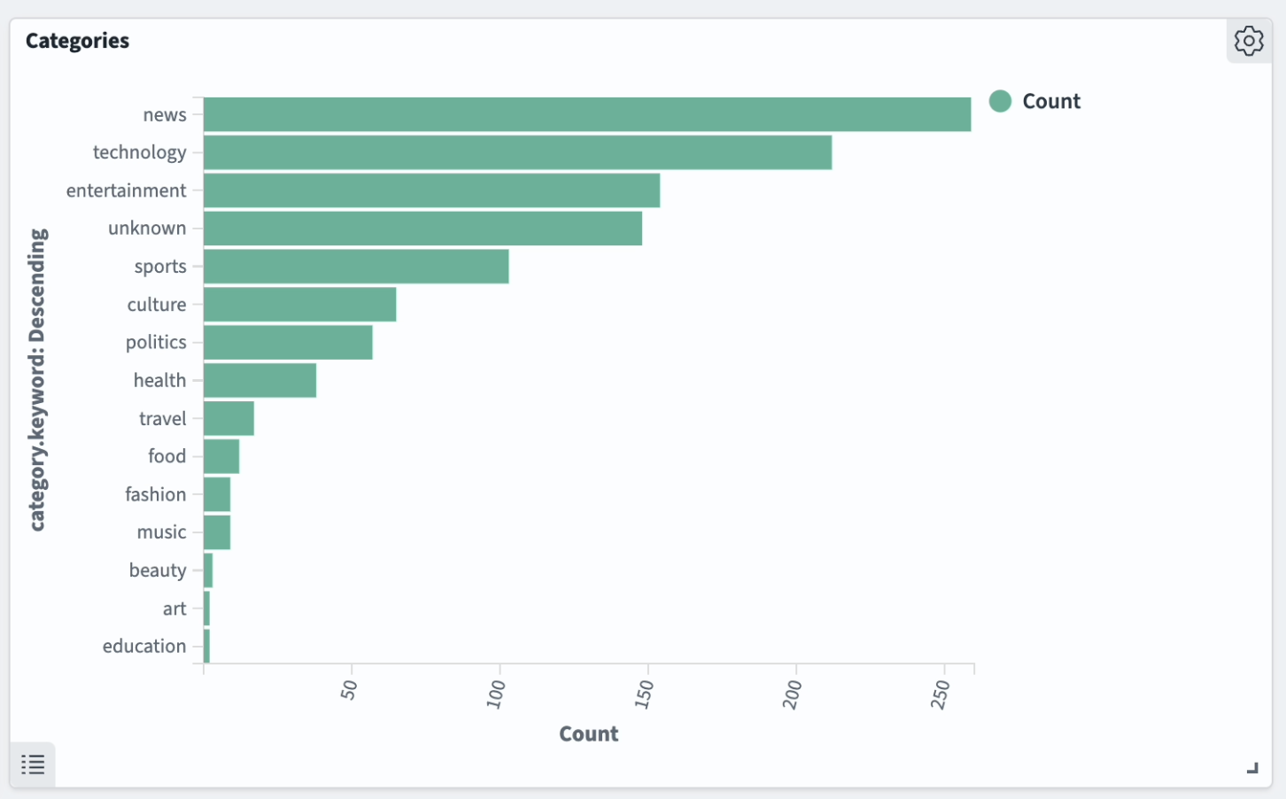Open the panel options gear icon
The image size is (1286, 799).
1249,41
